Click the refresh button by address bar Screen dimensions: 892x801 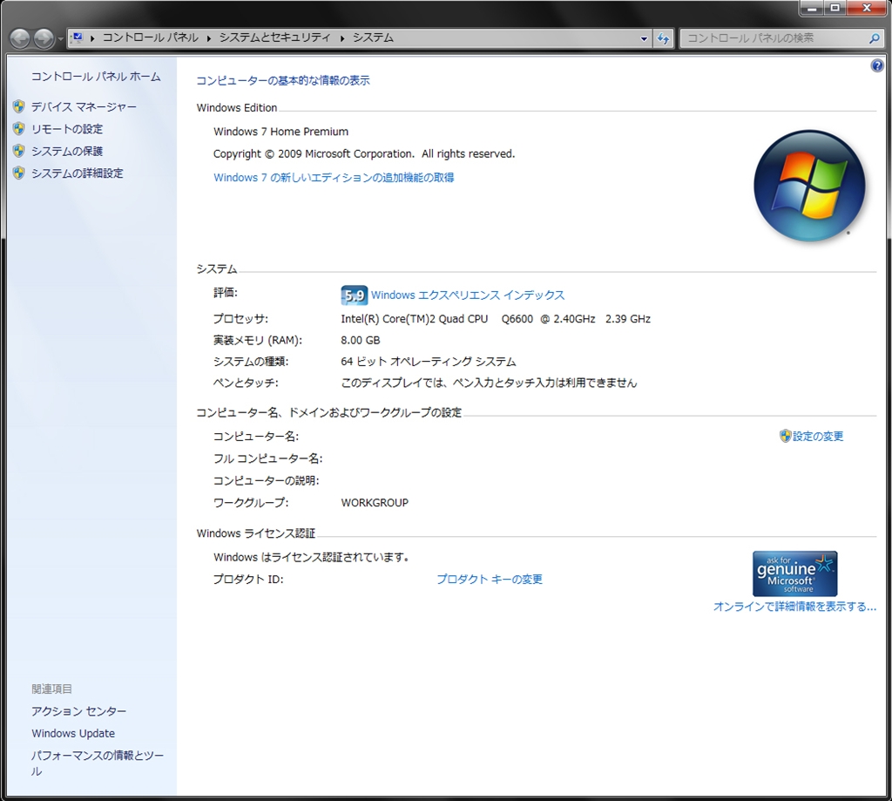coord(663,38)
